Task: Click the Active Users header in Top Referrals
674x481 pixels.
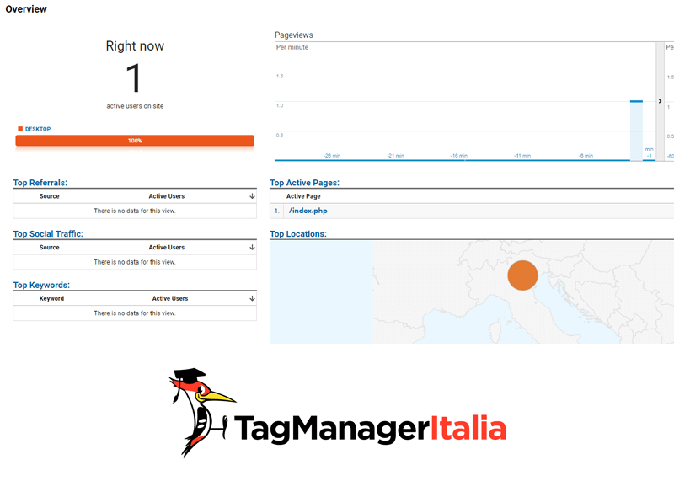Action: pos(166,196)
